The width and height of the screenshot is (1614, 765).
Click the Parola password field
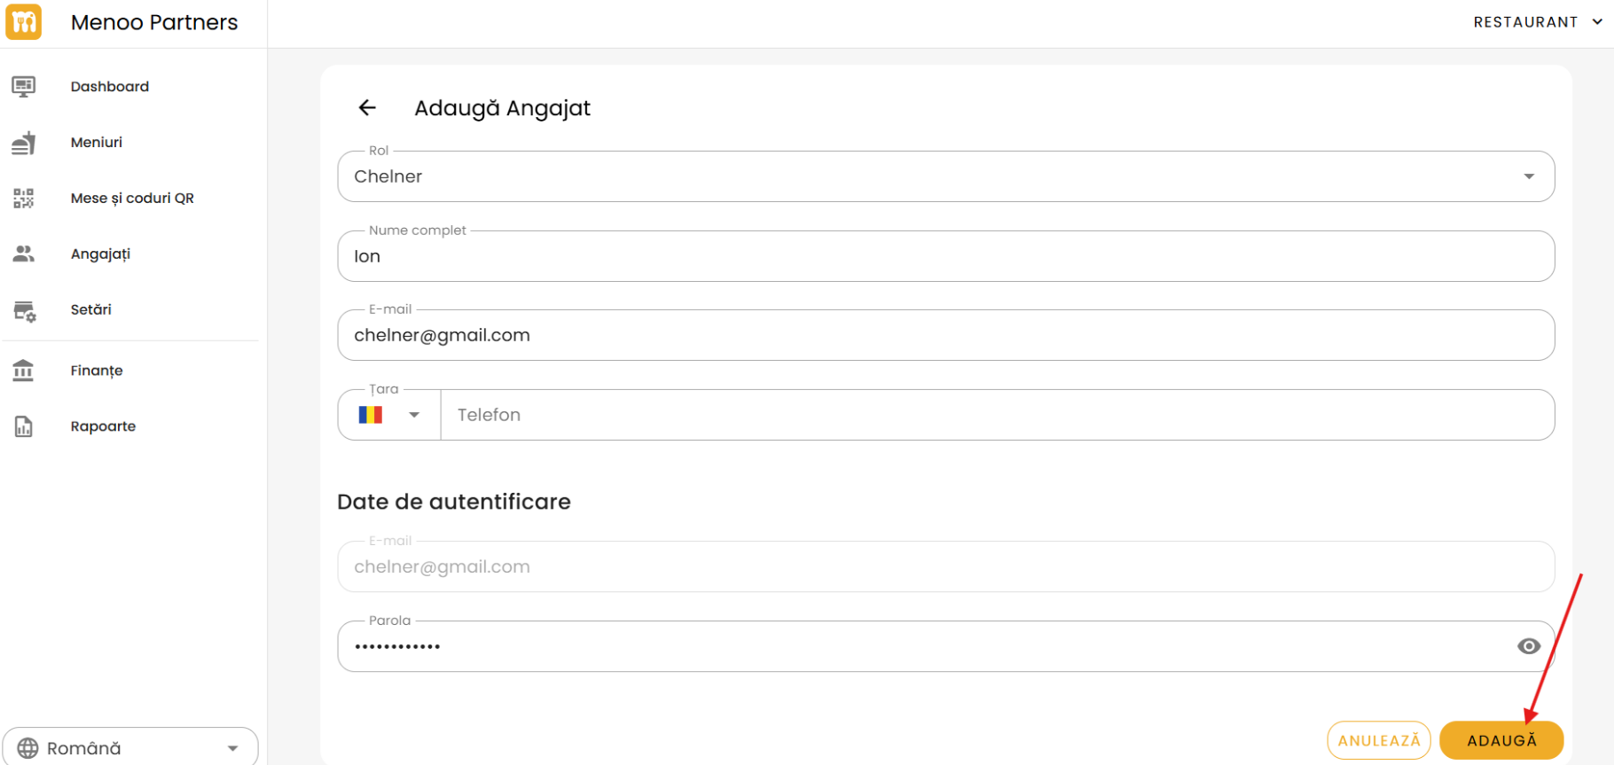click(798, 646)
